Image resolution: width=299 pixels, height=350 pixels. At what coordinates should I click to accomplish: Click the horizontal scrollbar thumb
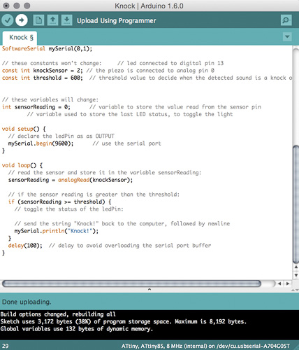131,283
